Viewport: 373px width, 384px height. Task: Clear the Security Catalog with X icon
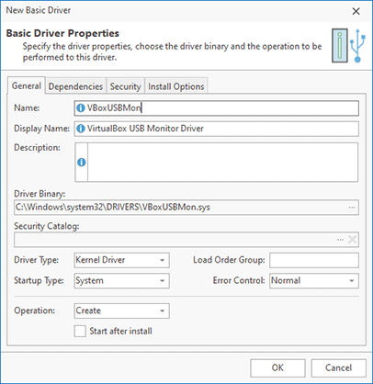point(353,240)
